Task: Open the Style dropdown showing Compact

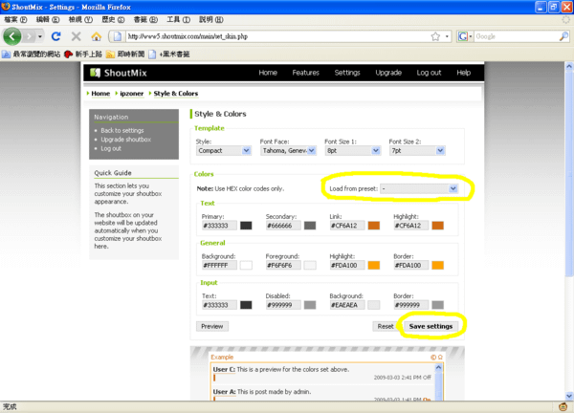Action: pos(223,151)
